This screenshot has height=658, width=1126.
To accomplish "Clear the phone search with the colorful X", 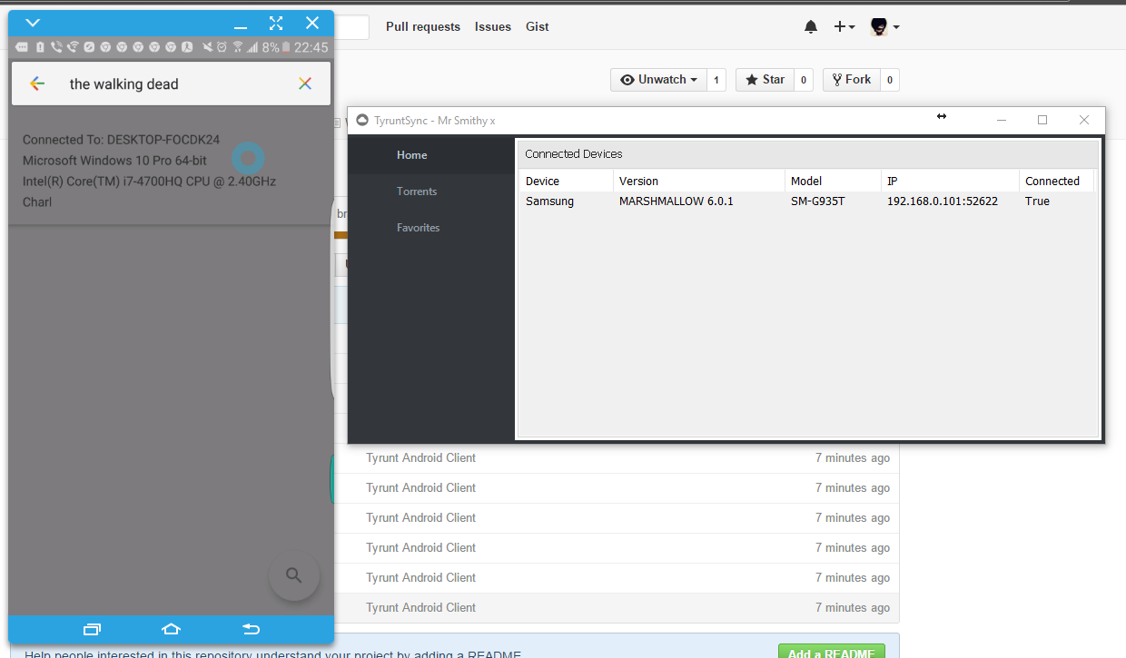I will coord(305,83).
